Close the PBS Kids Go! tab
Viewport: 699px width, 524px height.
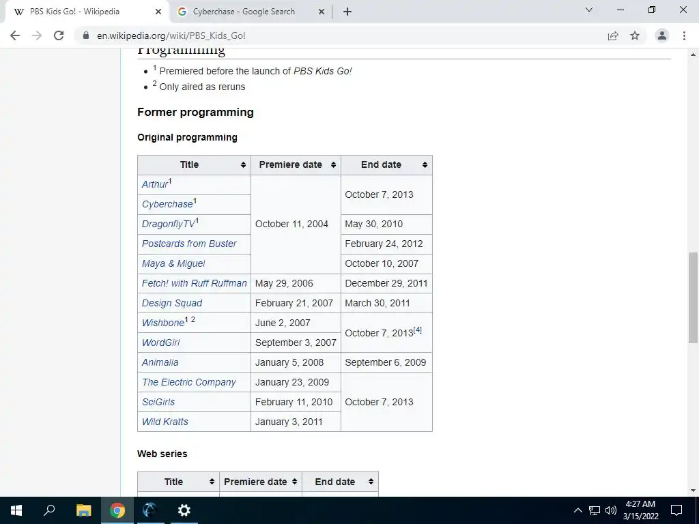click(x=158, y=12)
